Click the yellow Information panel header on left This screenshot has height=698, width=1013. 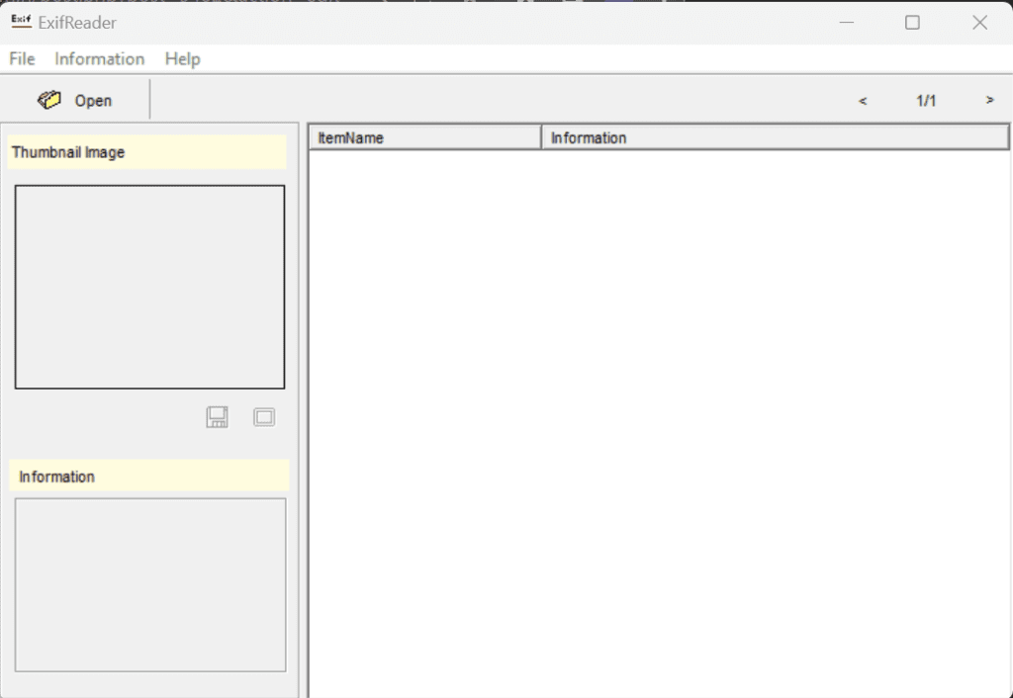pyautogui.click(x=148, y=477)
